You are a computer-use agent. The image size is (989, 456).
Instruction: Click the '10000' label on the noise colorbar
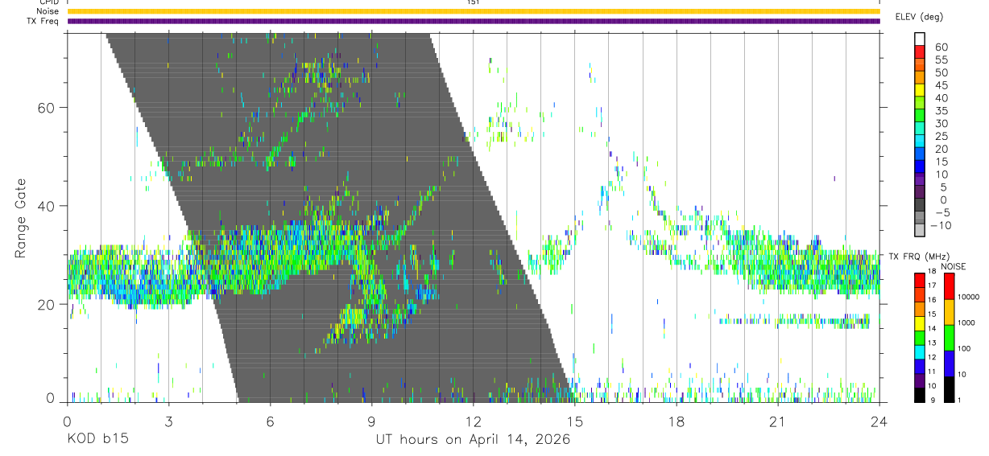click(967, 297)
